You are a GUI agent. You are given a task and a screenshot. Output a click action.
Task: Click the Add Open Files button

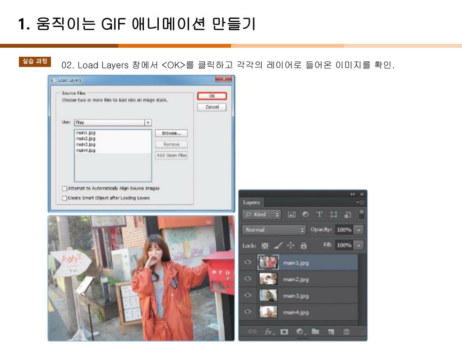point(171,155)
